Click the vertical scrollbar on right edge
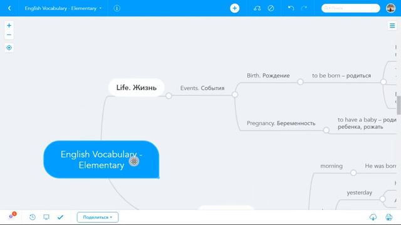 click(x=398, y=105)
